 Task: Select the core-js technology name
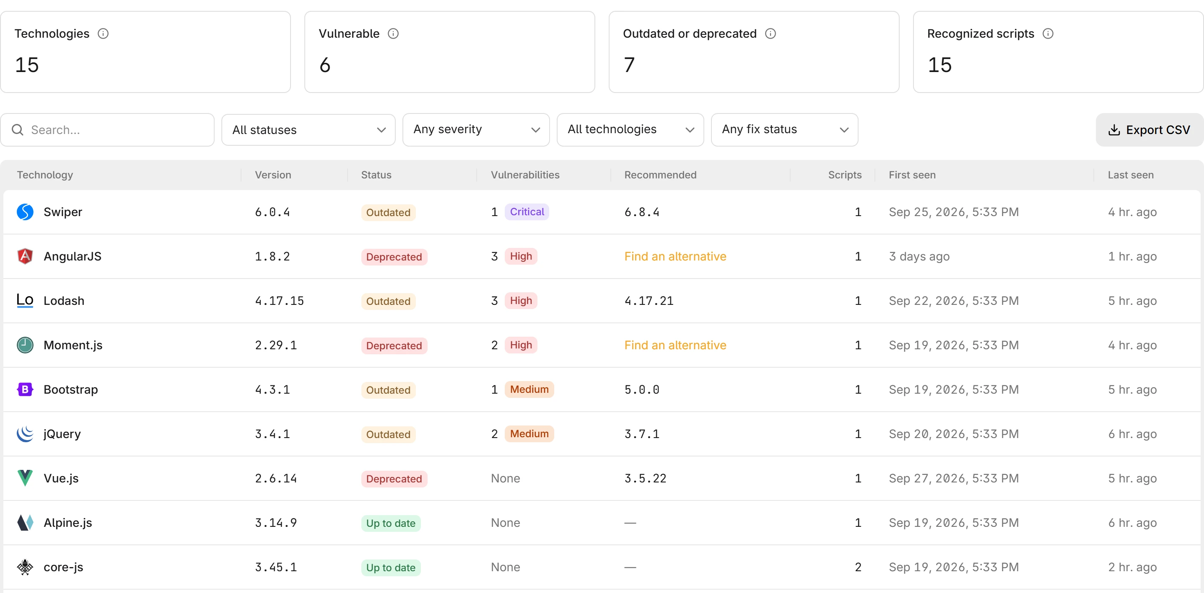pos(63,567)
